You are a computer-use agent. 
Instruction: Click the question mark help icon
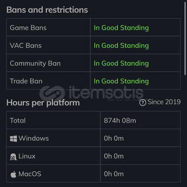click(143, 103)
